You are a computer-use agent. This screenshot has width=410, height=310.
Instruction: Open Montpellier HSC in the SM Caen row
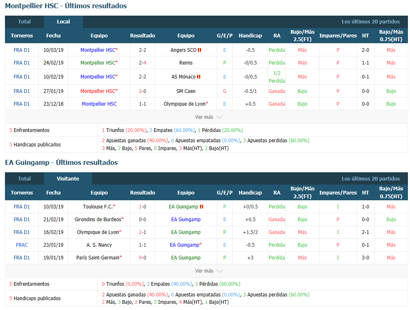coord(98,91)
